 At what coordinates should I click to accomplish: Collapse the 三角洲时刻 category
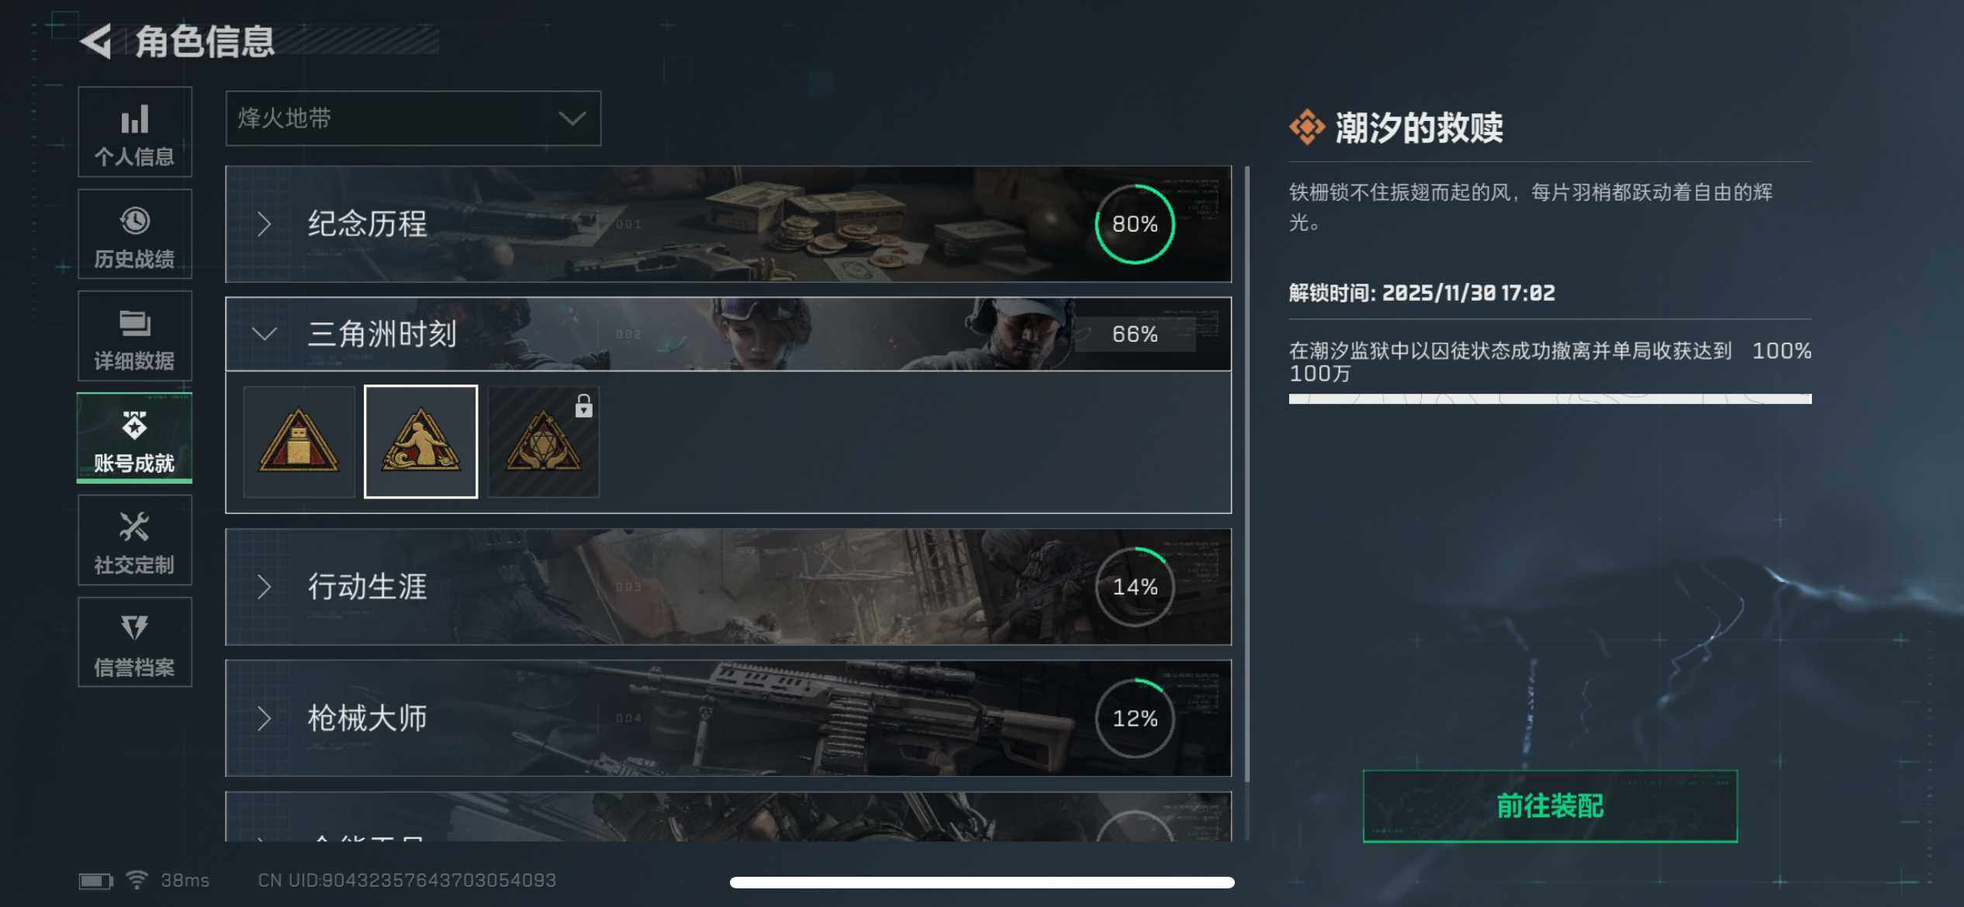coord(728,334)
